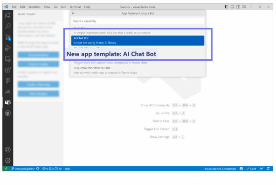Image resolution: width=276 pixels, height=185 pixels.
Task: Open Customize Layout icon in title bar
Action: 244,7
